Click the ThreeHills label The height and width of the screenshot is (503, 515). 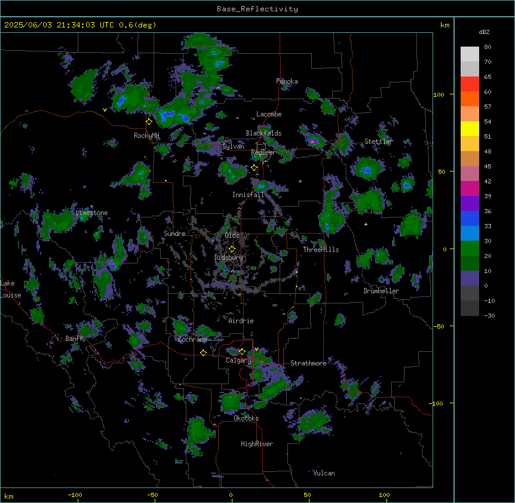click(x=321, y=250)
